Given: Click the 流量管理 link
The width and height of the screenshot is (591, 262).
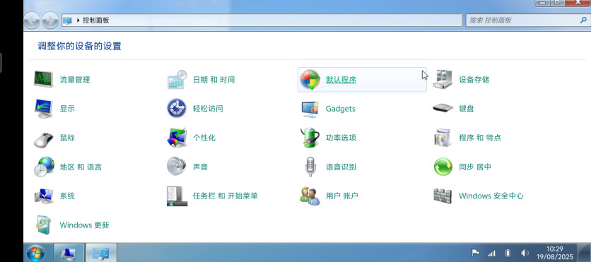Looking at the screenshot, I should (75, 80).
